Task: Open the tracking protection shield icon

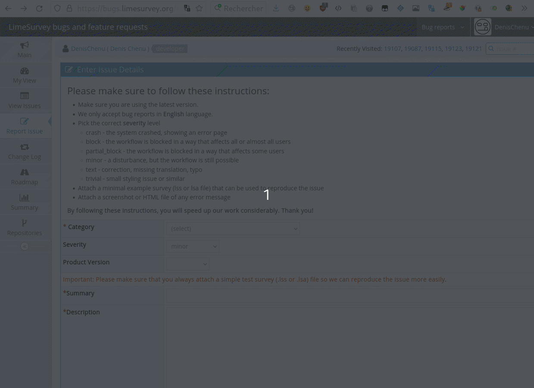Action: (x=58, y=8)
